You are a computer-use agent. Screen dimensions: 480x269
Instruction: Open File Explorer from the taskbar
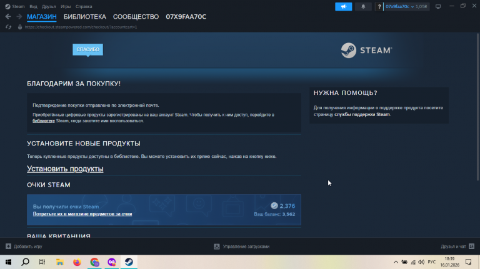60,262
